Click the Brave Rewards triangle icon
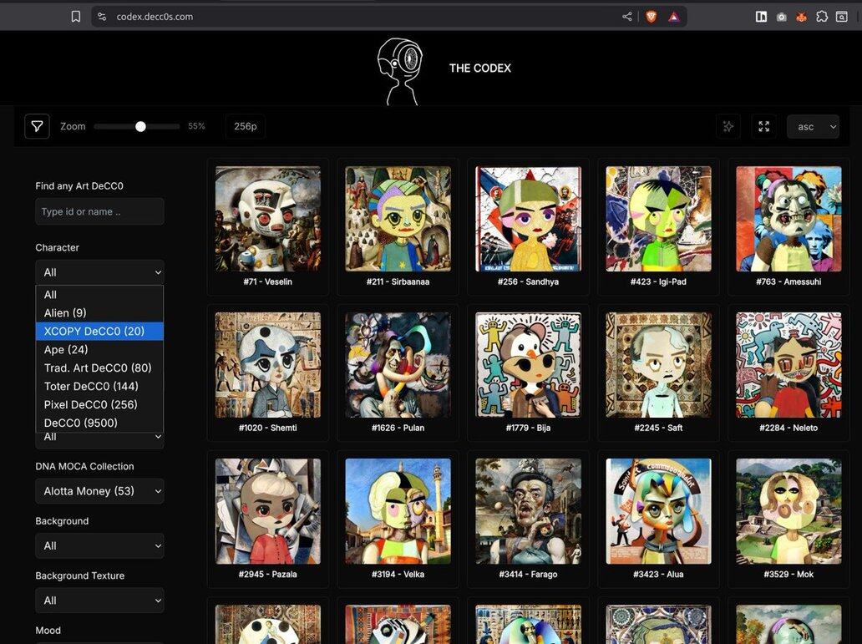The height and width of the screenshot is (644, 862). [x=673, y=16]
